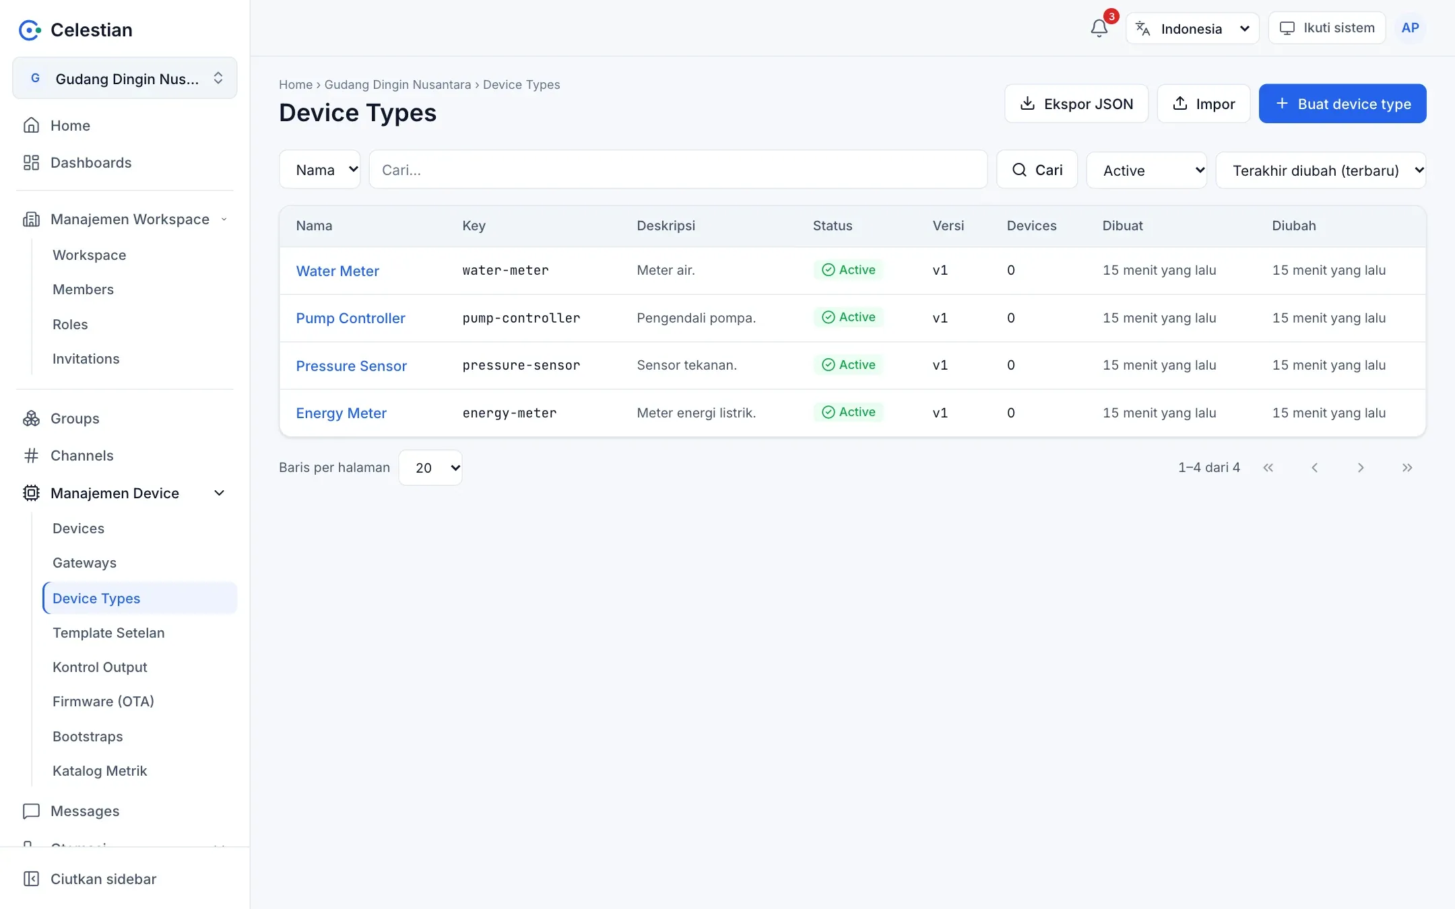Open Terakhir diubah sort dropdown

coord(1321,170)
